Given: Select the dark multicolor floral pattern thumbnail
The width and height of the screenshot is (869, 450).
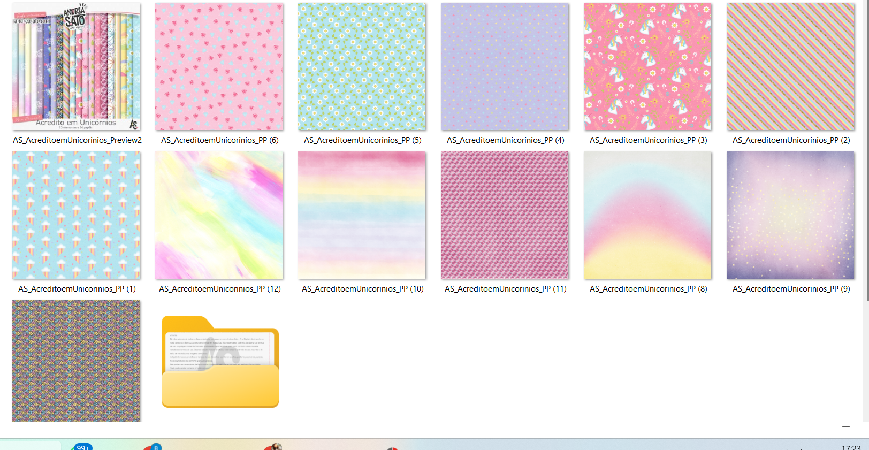Looking at the screenshot, I should pos(77,361).
